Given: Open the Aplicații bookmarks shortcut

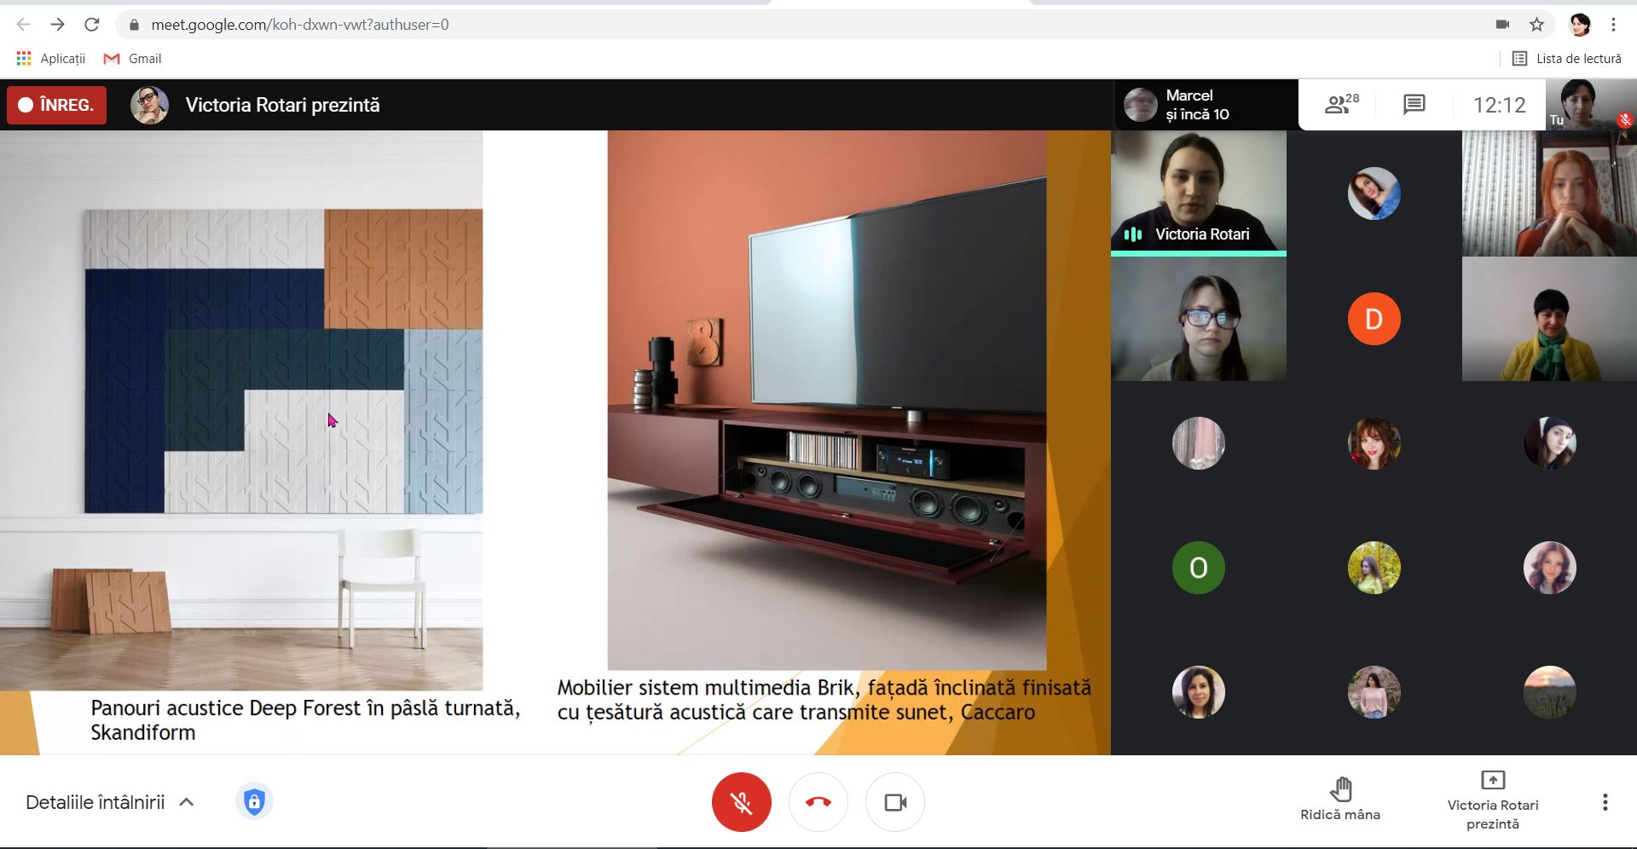Looking at the screenshot, I should (51, 59).
